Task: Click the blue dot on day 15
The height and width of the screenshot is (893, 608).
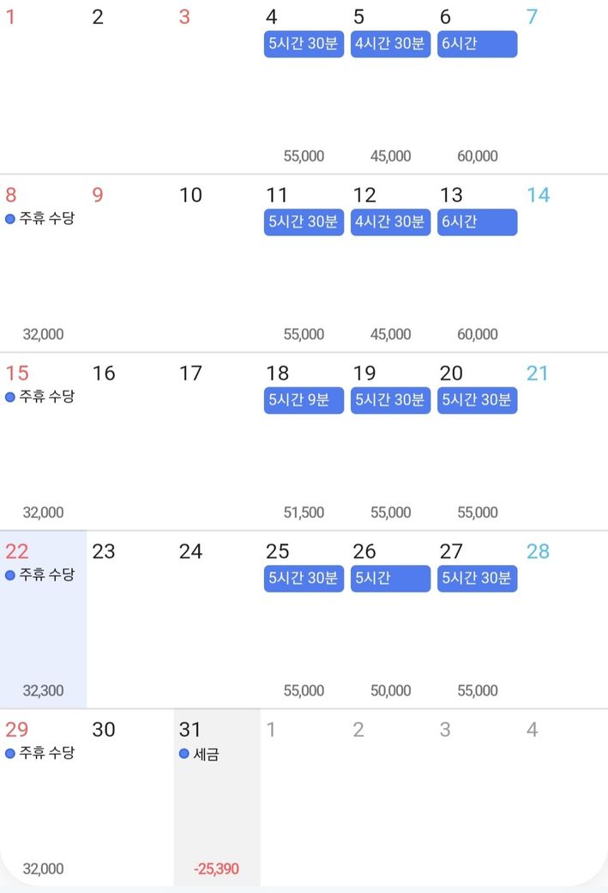Action: [x=10, y=397]
